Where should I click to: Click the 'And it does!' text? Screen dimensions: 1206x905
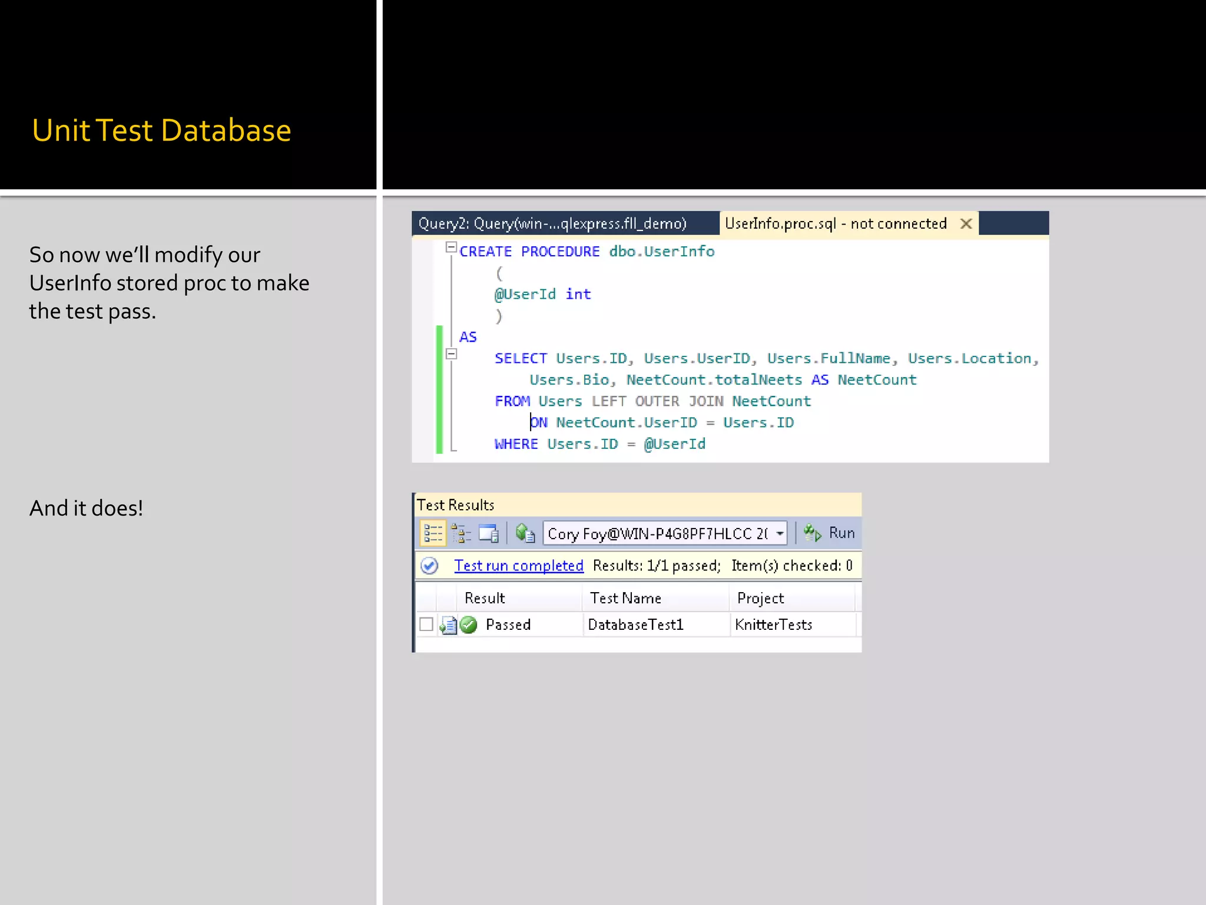[x=86, y=508]
